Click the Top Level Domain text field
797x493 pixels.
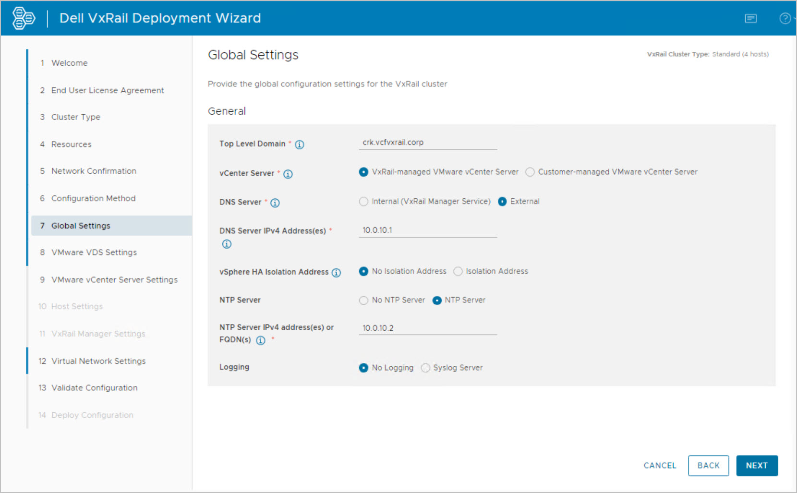pos(427,143)
